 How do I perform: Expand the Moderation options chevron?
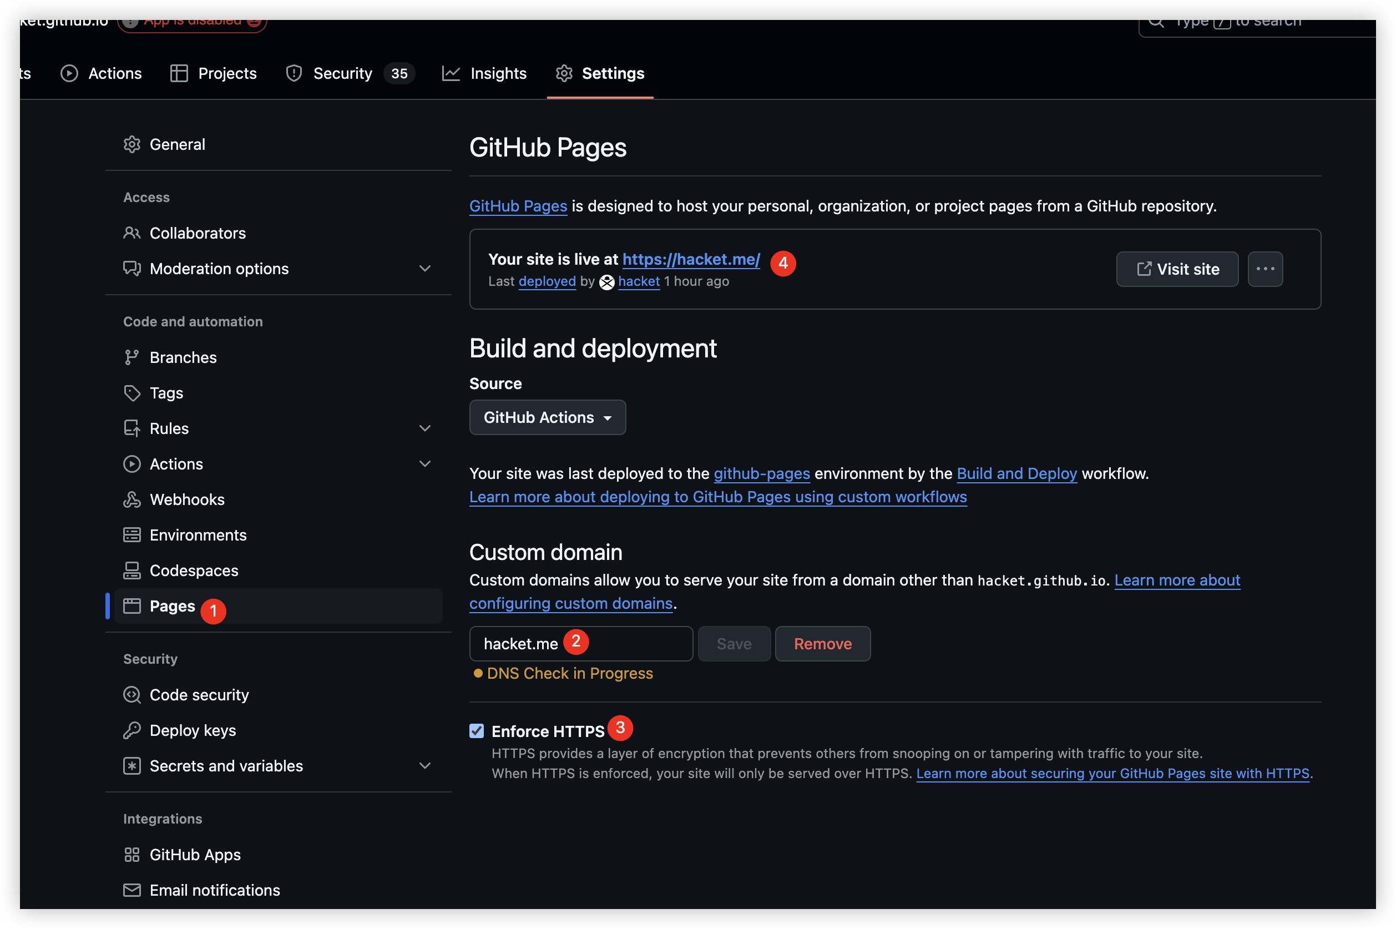[424, 269]
